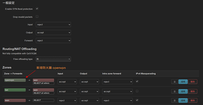Click 刪除 button for wan zone

193,101
